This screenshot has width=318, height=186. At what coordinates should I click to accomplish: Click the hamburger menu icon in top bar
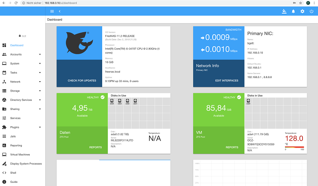click(52, 11)
